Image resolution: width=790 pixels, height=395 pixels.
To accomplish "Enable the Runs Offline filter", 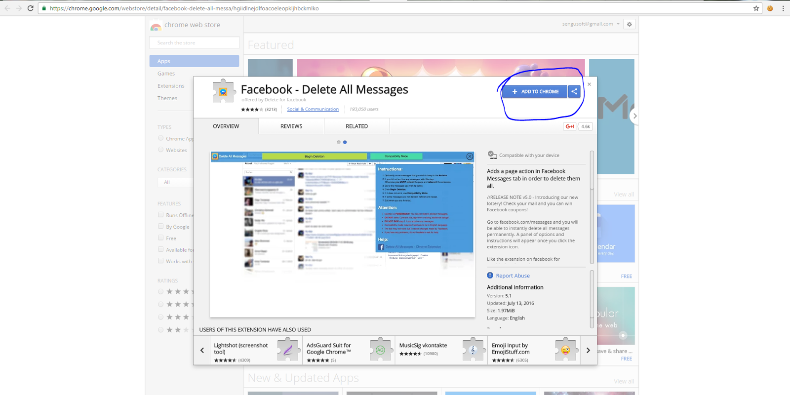I will (x=160, y=215).
